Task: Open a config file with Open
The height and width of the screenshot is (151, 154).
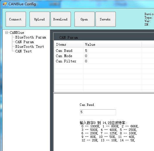Action: tap(85, 19)
